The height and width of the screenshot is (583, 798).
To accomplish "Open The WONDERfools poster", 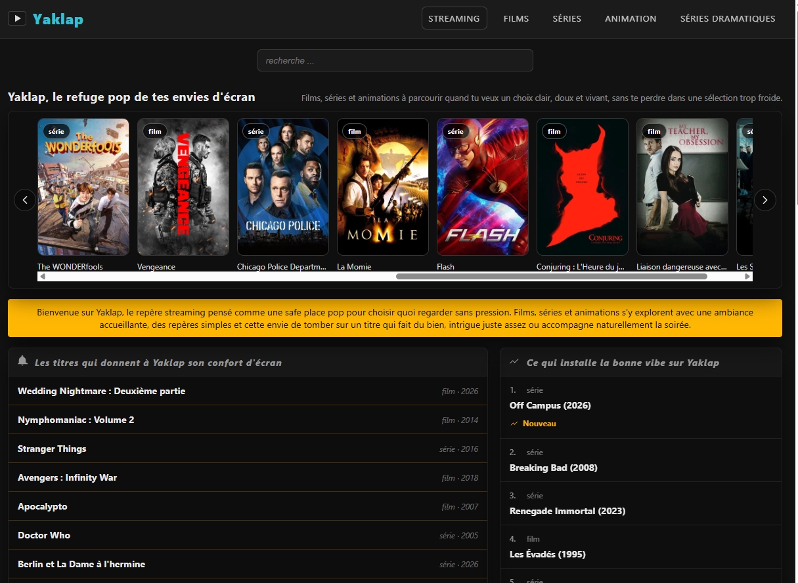I will 83,187.
